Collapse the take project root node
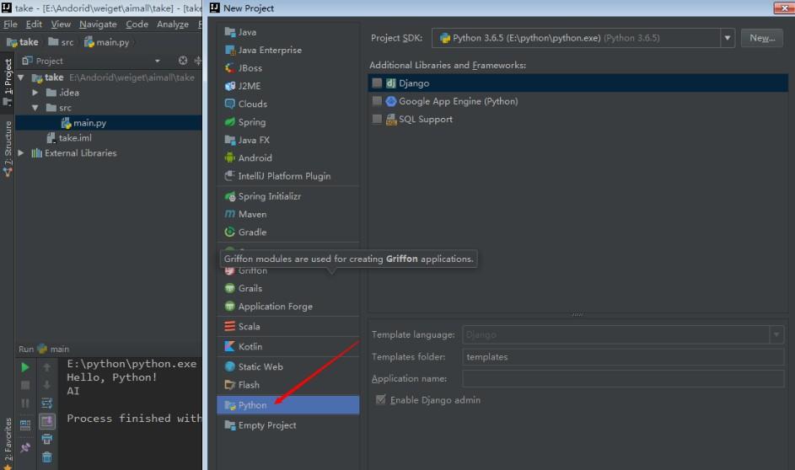This screenshot has height=470, width=795. click(x=21, y=77)
